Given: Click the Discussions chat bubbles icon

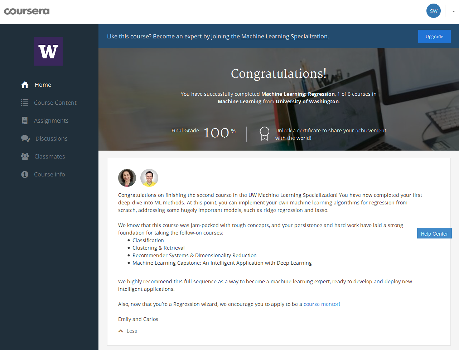Looking at the screenshot, I should [25, 138].
